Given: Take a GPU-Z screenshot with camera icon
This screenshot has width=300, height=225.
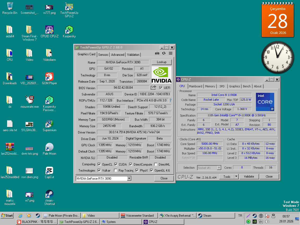Looking at the screenshot, I should click(x=157, y=53).
